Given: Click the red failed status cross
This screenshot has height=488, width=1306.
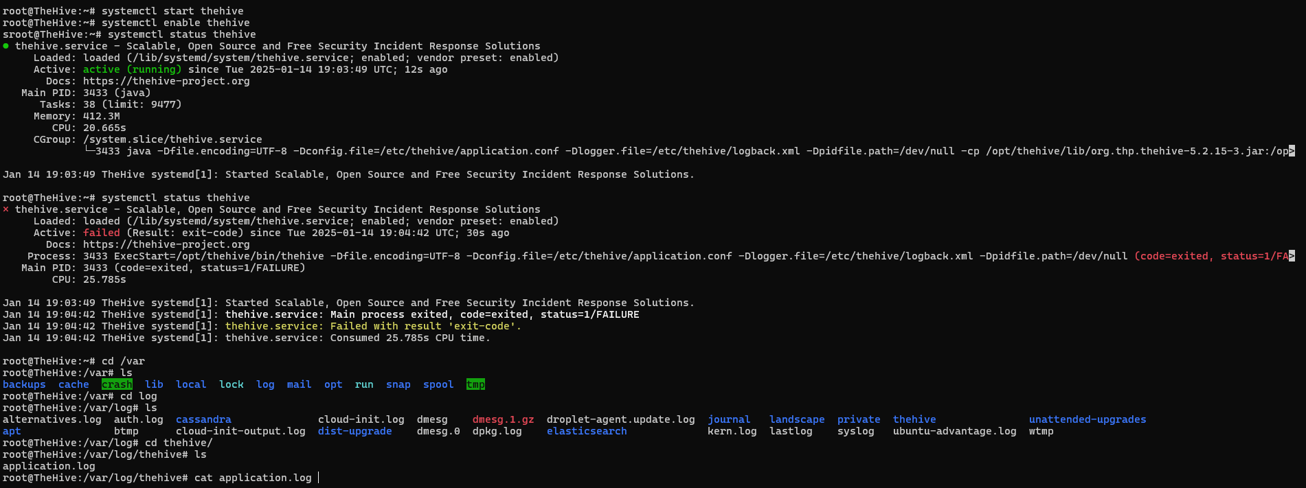Looking at the screenshot, I should click(x=6, y=209).
